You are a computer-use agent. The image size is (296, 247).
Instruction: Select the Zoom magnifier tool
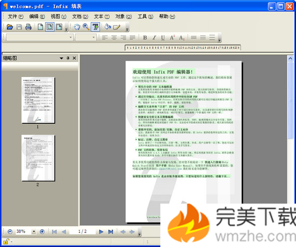tap(86, 27)
